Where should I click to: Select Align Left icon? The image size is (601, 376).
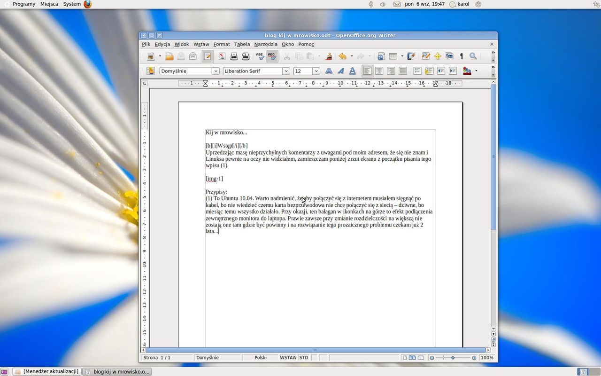coord(367,71)
